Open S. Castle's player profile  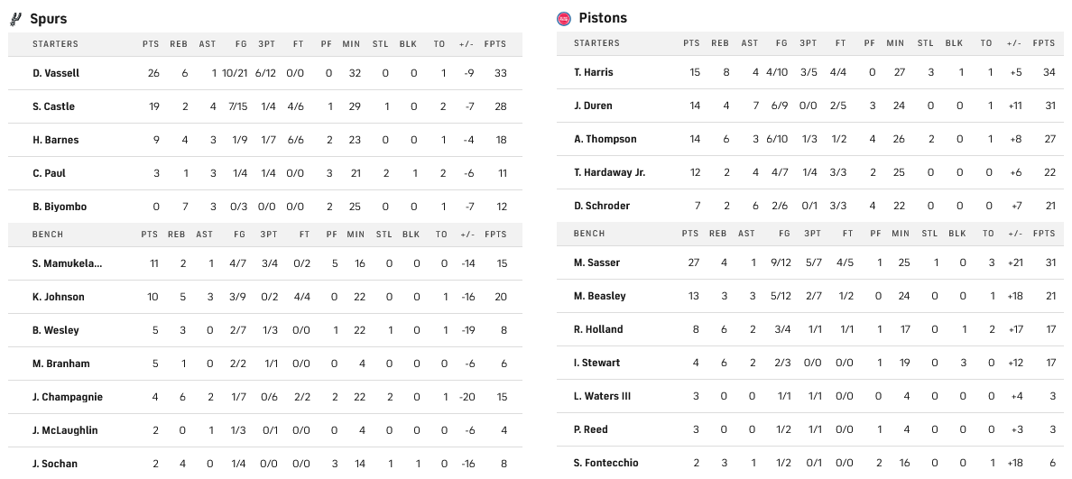(x=53, y=106)
